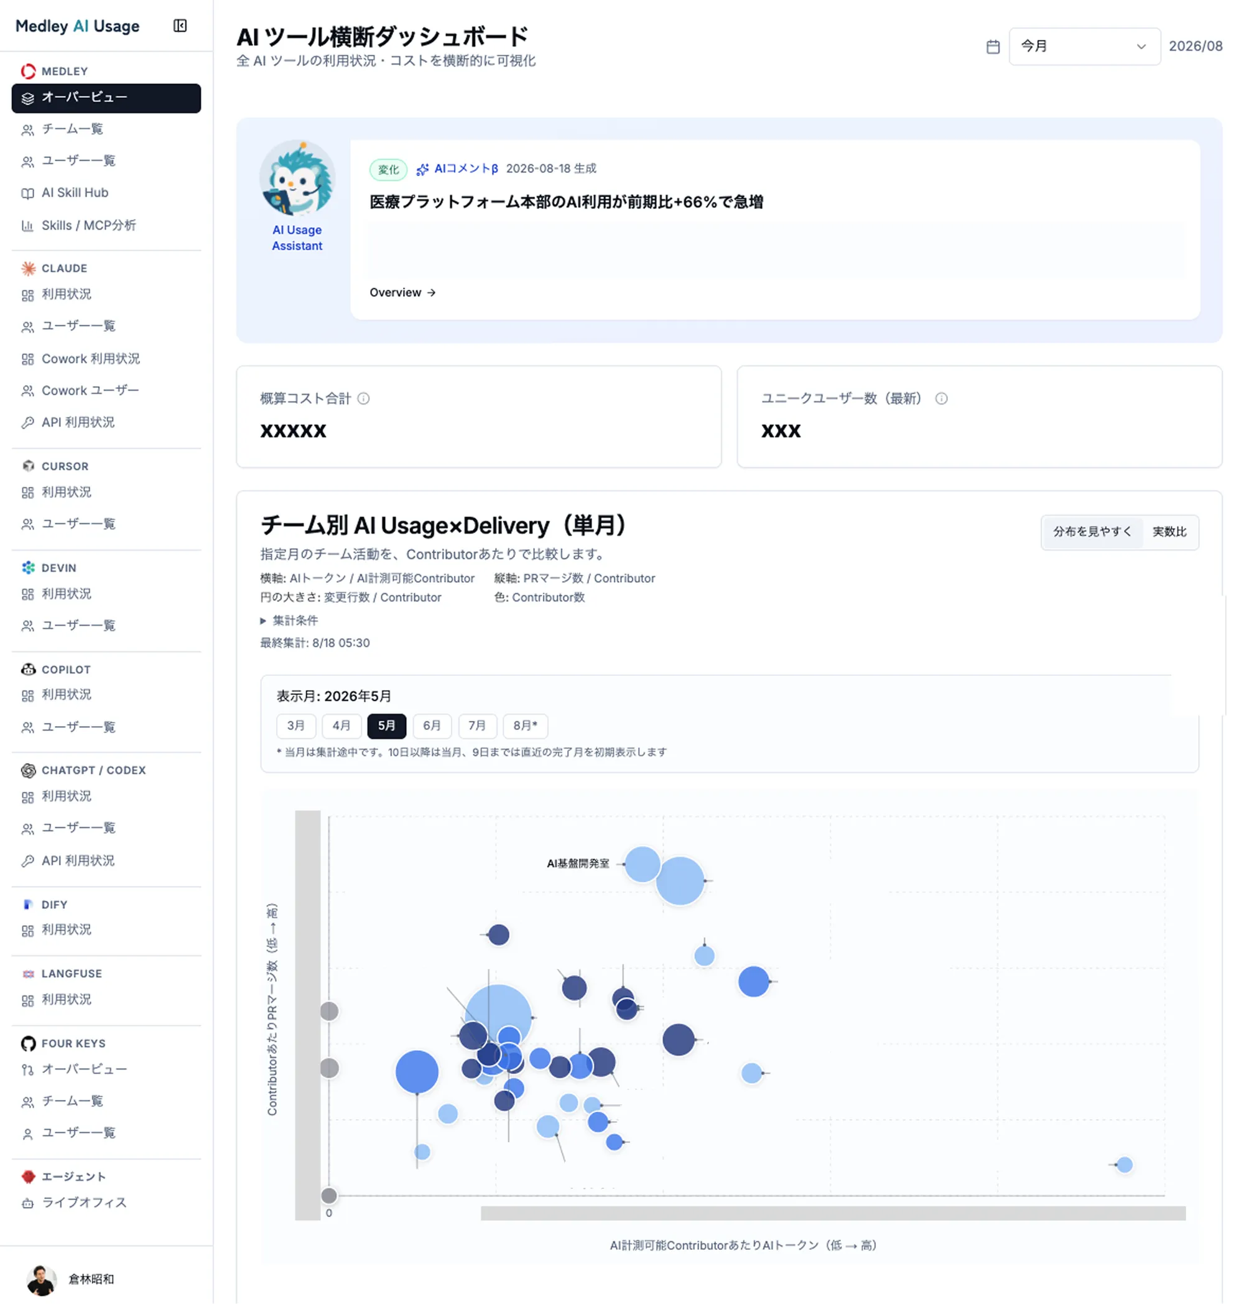Select the 4月 month tab
Image resolution: width=1244 pixels, height=1304 pixels.
[341, 725]
